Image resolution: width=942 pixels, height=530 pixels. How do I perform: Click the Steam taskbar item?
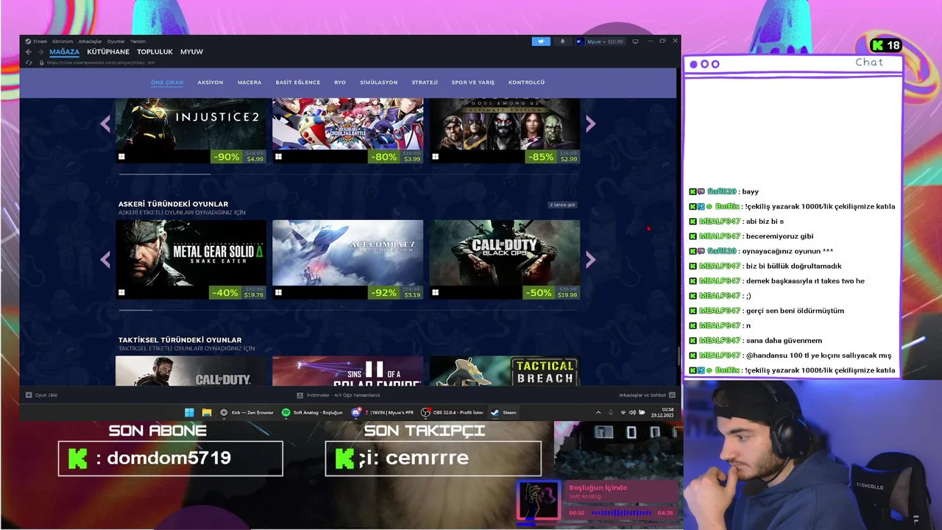pyautogui.click(x=504, y=412)
